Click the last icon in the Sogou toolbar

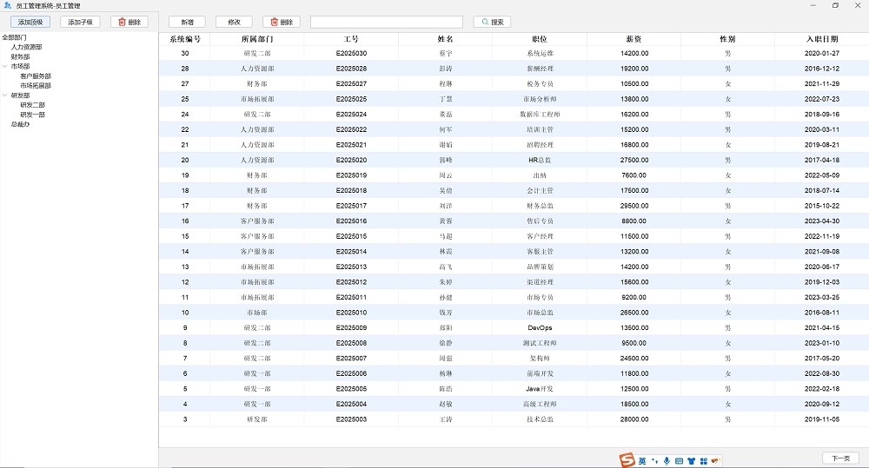point(715,461)
